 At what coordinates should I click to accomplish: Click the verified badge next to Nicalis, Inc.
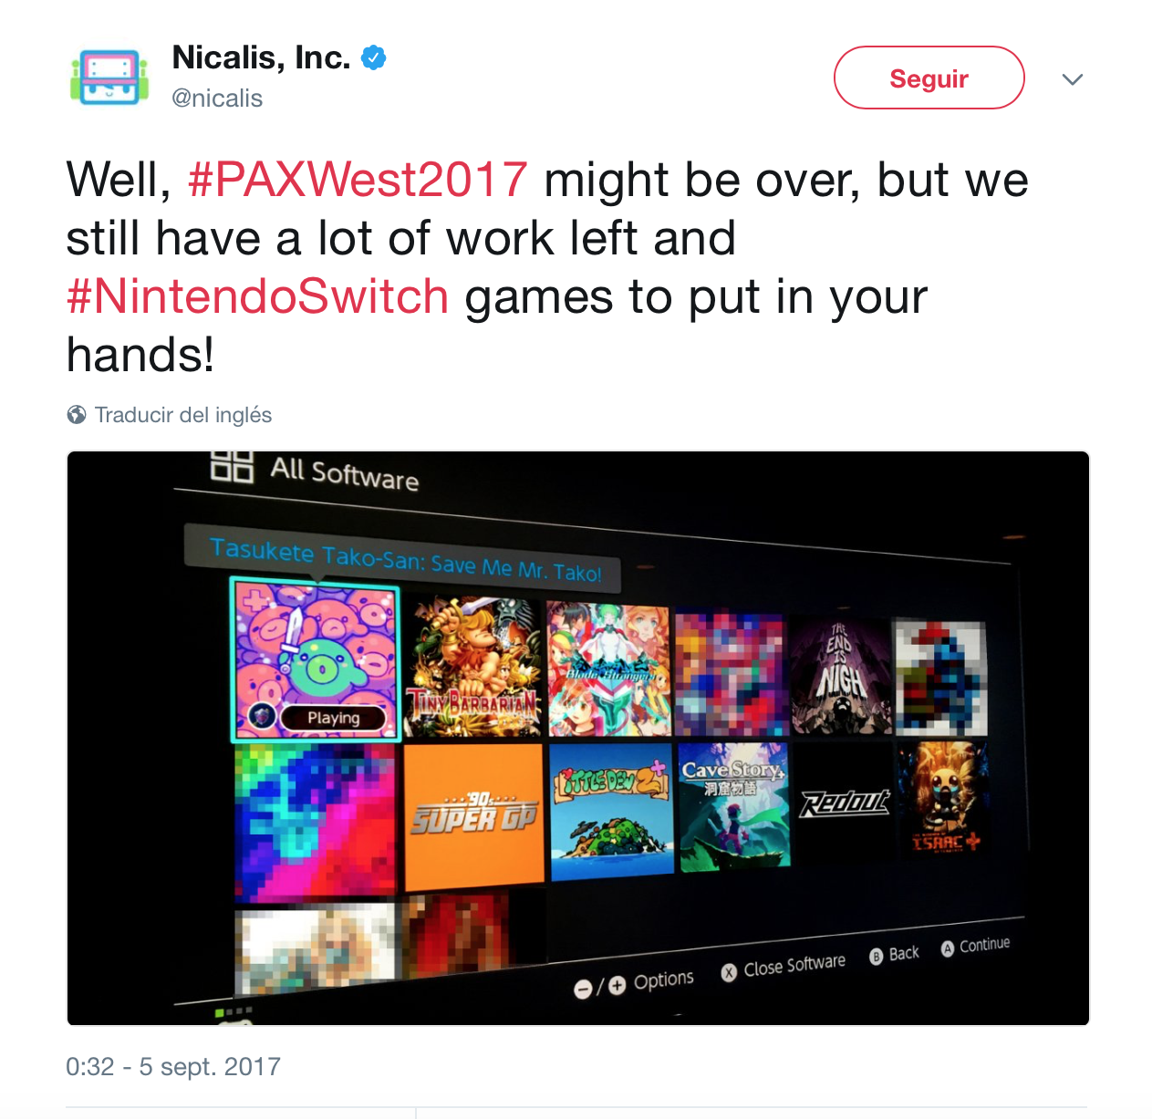374,57
